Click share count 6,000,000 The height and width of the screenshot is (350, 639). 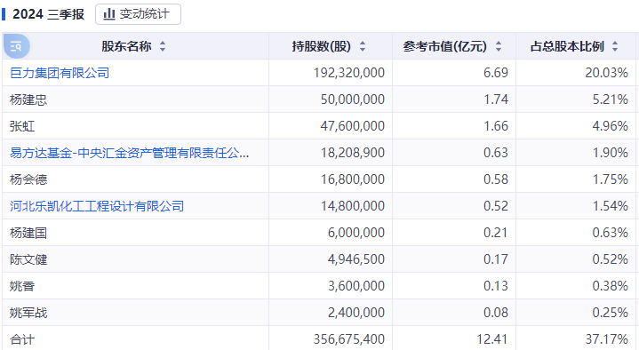coord(356,233)
